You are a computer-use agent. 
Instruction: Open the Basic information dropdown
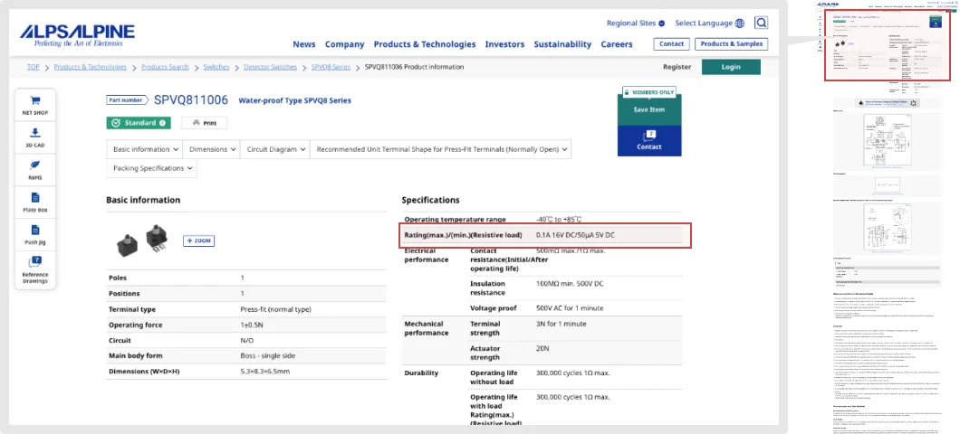[x=146, y=149]
